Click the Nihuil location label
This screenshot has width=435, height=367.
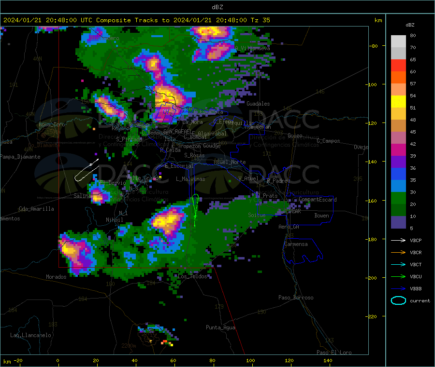(114, 220)
